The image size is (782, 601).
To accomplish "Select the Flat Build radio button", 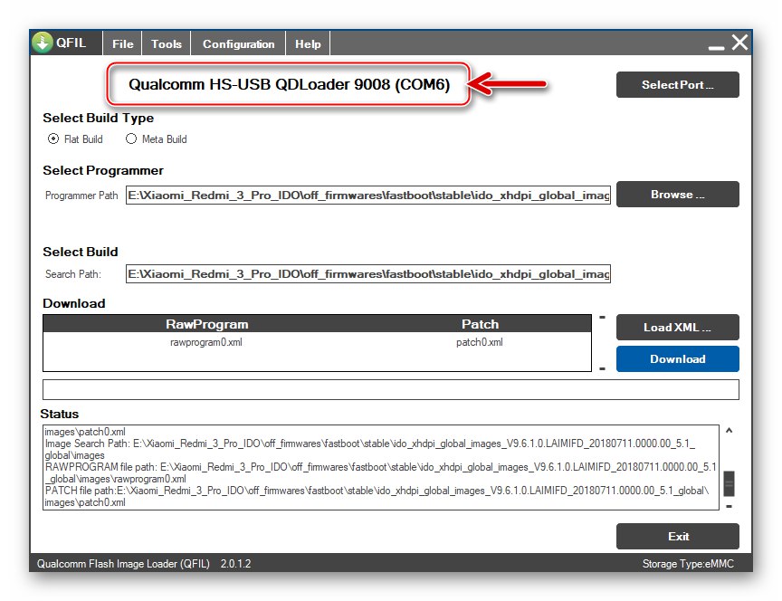I will point(53,139).
